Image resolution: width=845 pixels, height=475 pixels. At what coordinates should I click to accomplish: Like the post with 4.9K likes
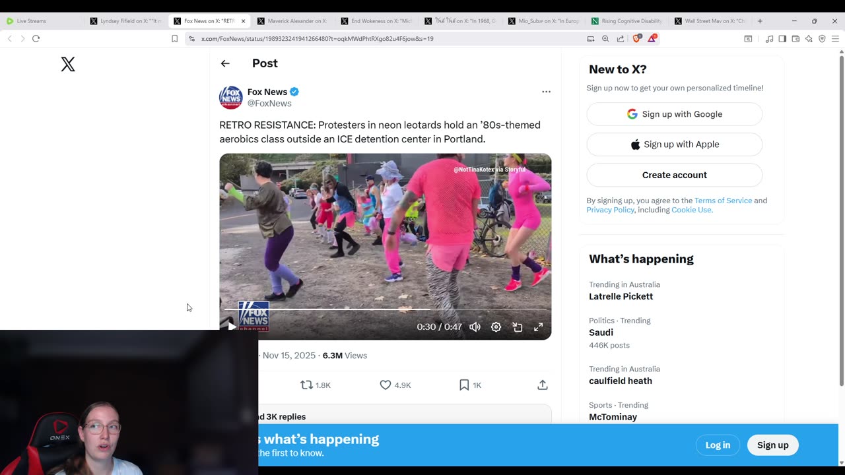pos(386,385)
